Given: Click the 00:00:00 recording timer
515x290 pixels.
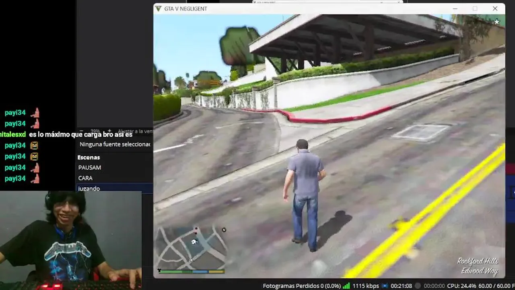Looking at the screenshot, I should [434, 286].
